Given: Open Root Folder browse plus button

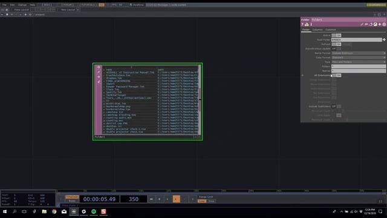Looking at the screenshot, I should (x=384, y=40).
